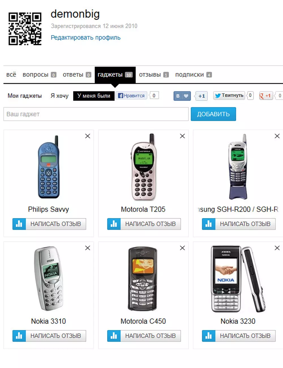Click the Google +1 red button
The height and width of the screenshot is (368, 283).
click(265, 96)
